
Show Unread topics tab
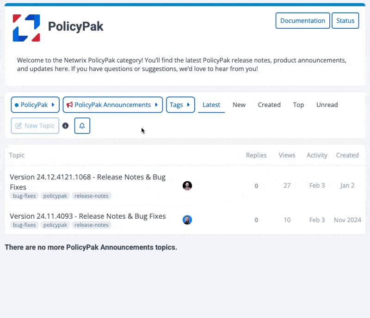pyautogui.click(x=327, y=105)
